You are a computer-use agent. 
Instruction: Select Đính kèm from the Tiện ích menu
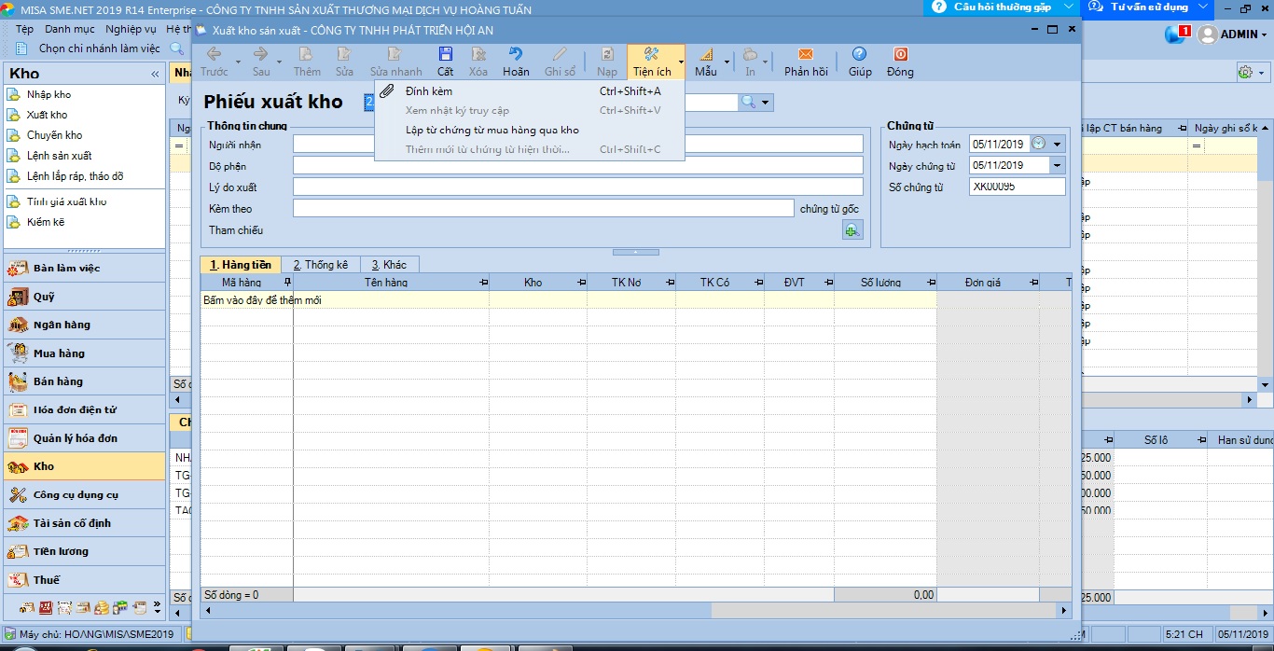(x=429, y=91)
